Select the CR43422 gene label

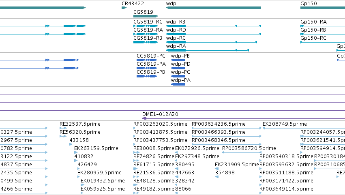click(133, 4)
